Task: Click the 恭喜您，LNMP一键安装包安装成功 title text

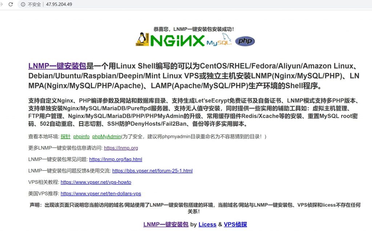Action: click(194, 29)
